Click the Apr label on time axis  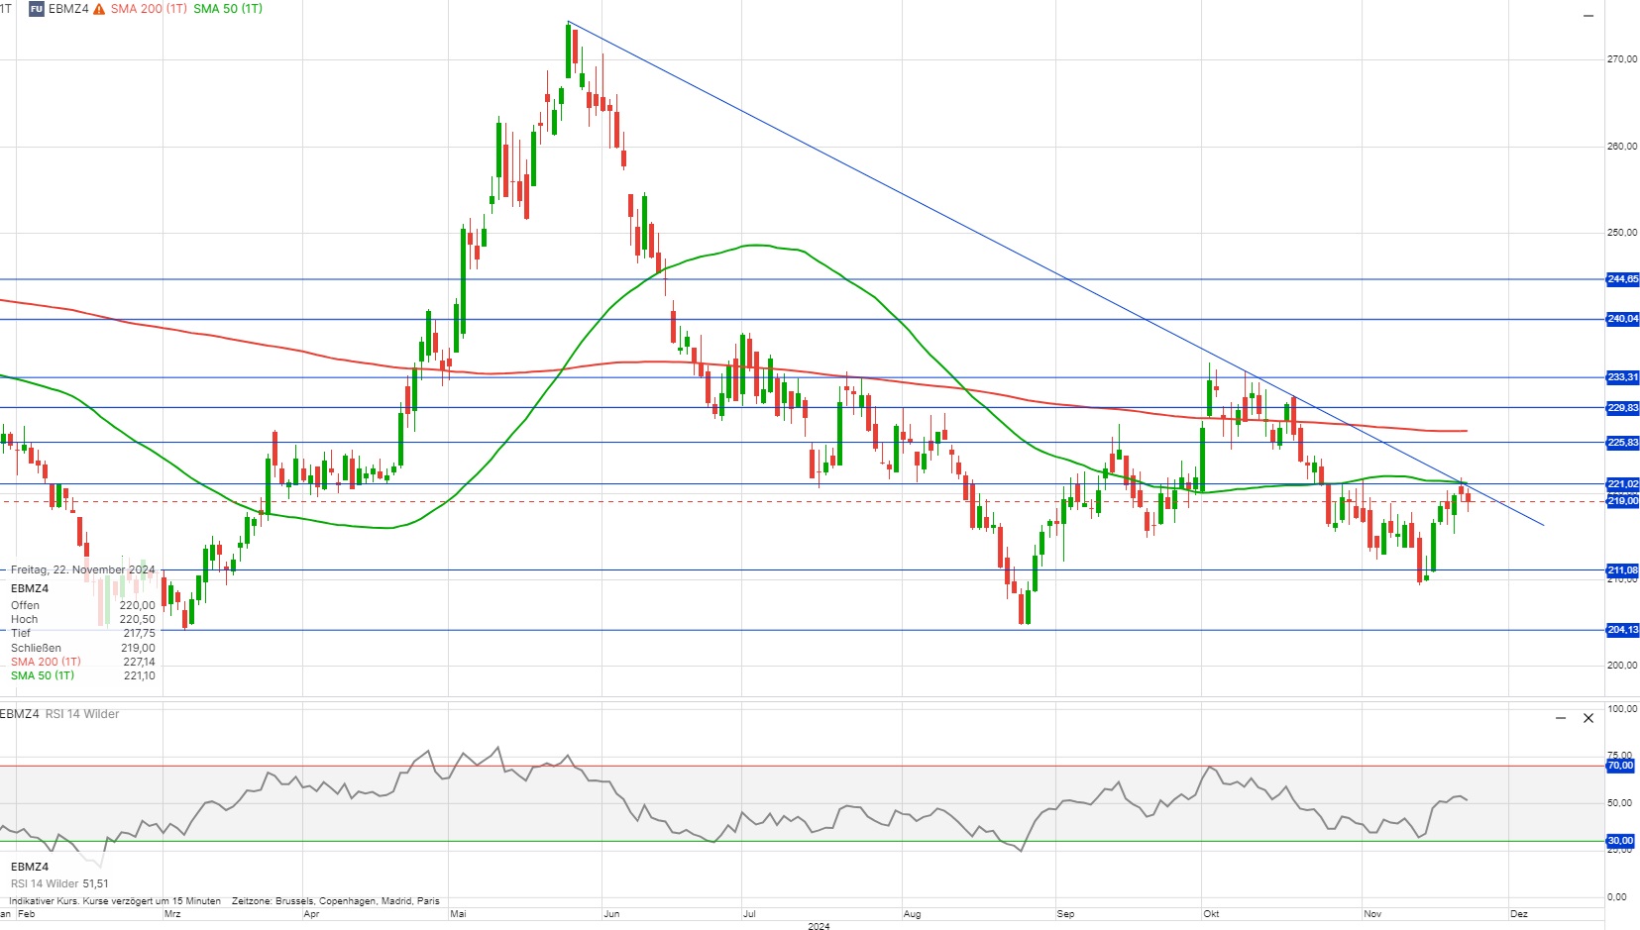[312, 914]
